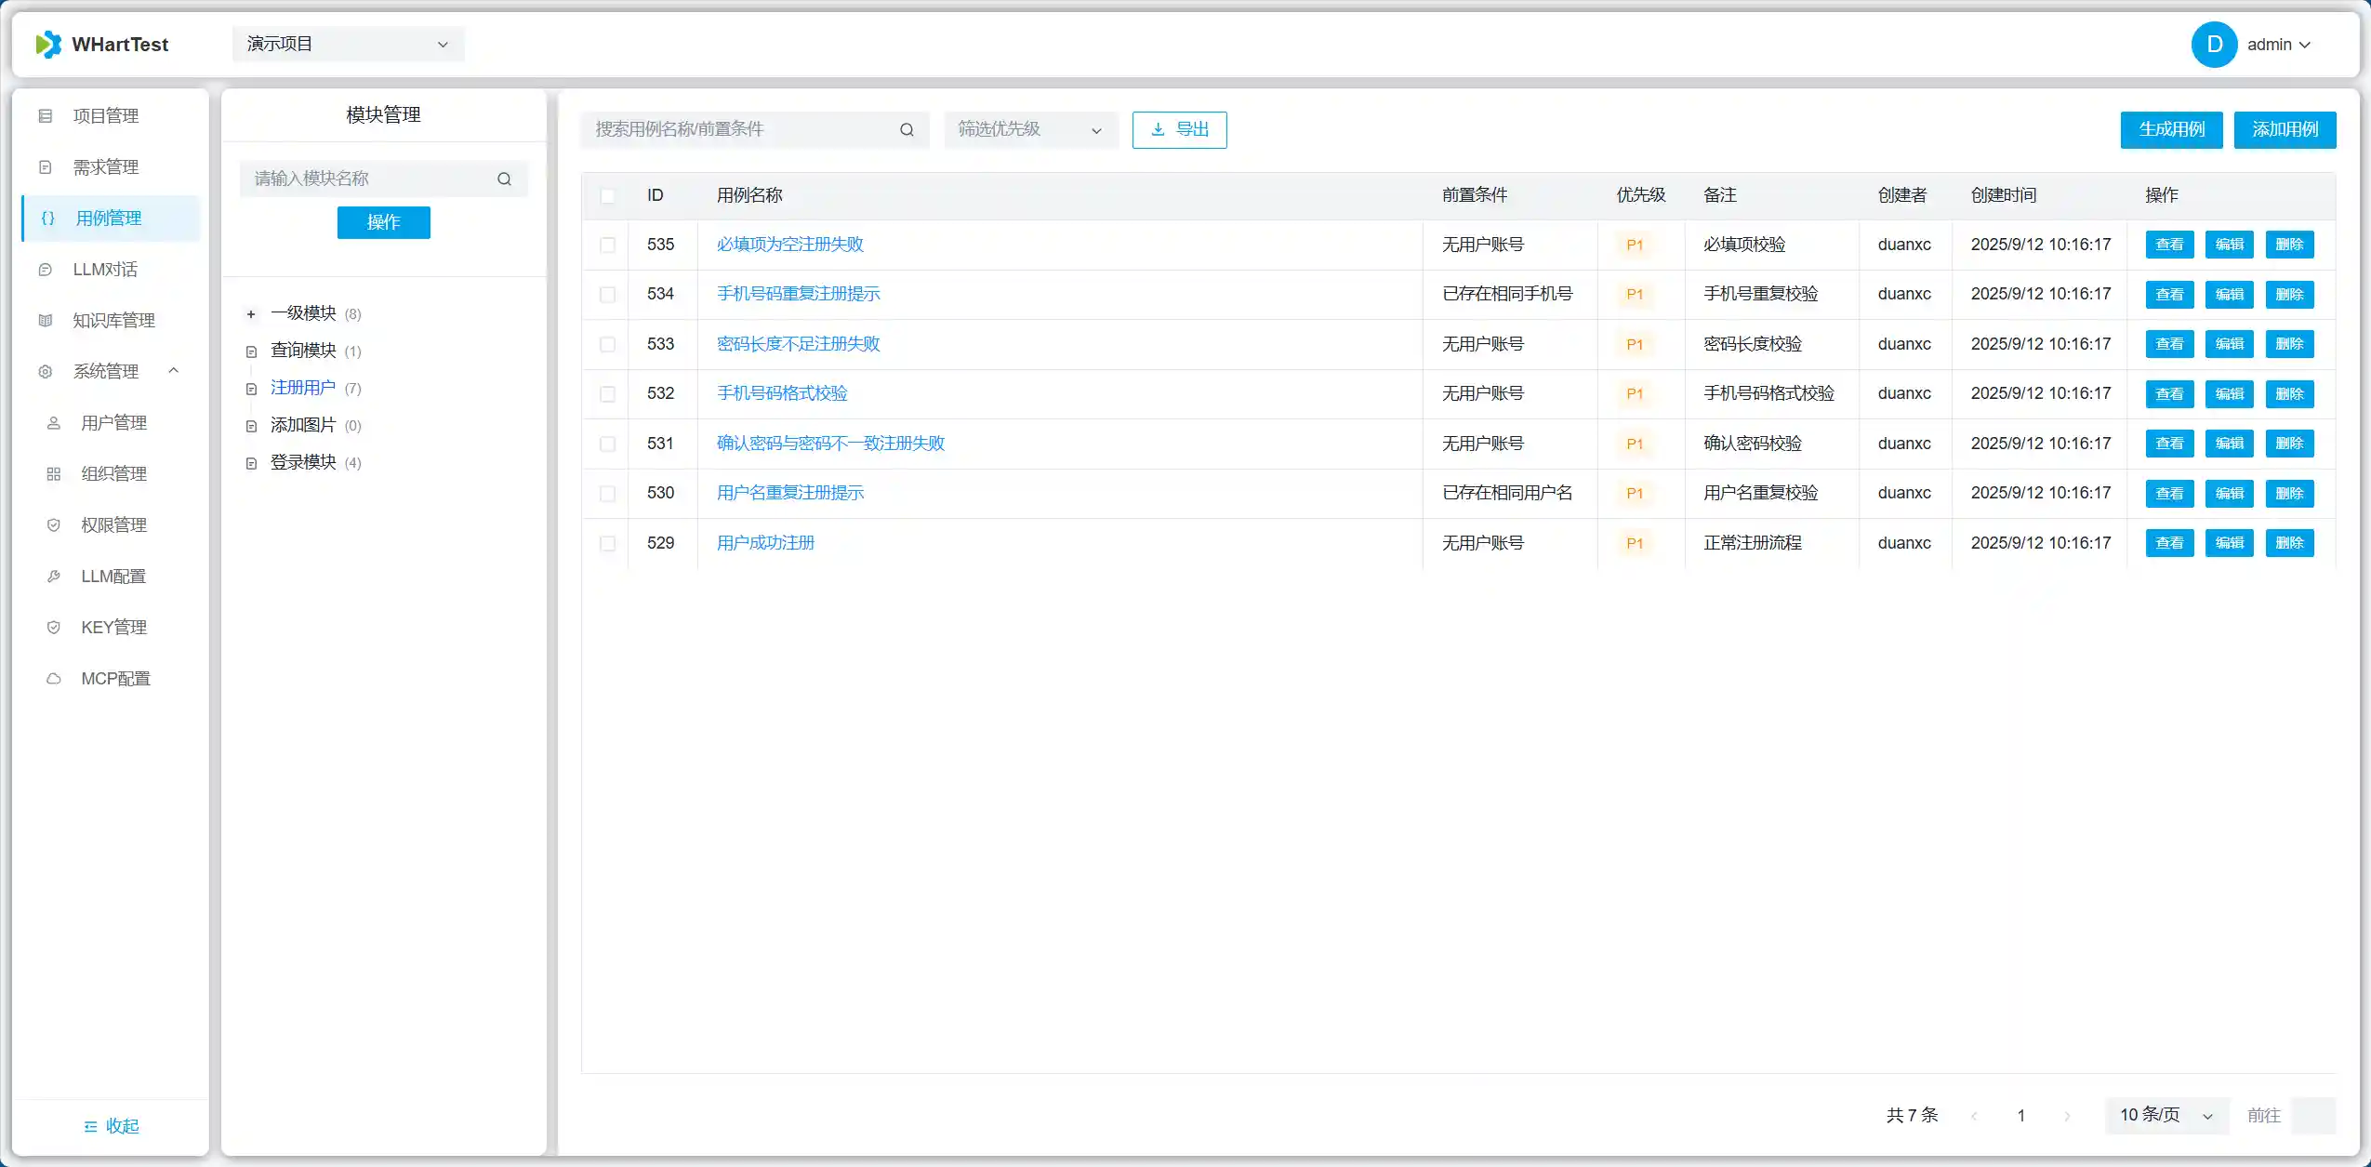Click the module name search magnifier icon

point(504,179)
